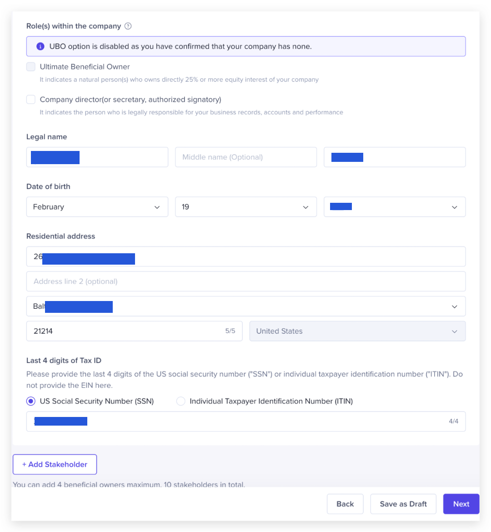The image size is (491, 532).
Task: Click the Middle name optional field
Action: coord(245,157)
